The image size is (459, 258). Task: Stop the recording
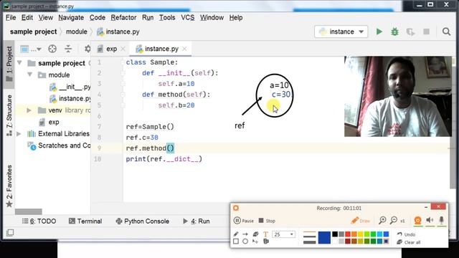click(x=267, y=221)
